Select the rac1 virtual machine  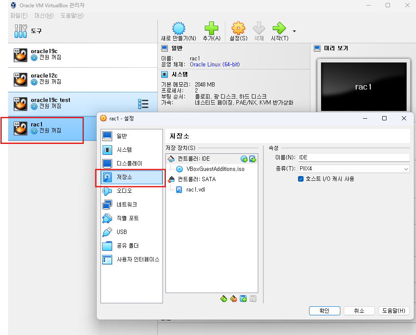click(53, 129)
